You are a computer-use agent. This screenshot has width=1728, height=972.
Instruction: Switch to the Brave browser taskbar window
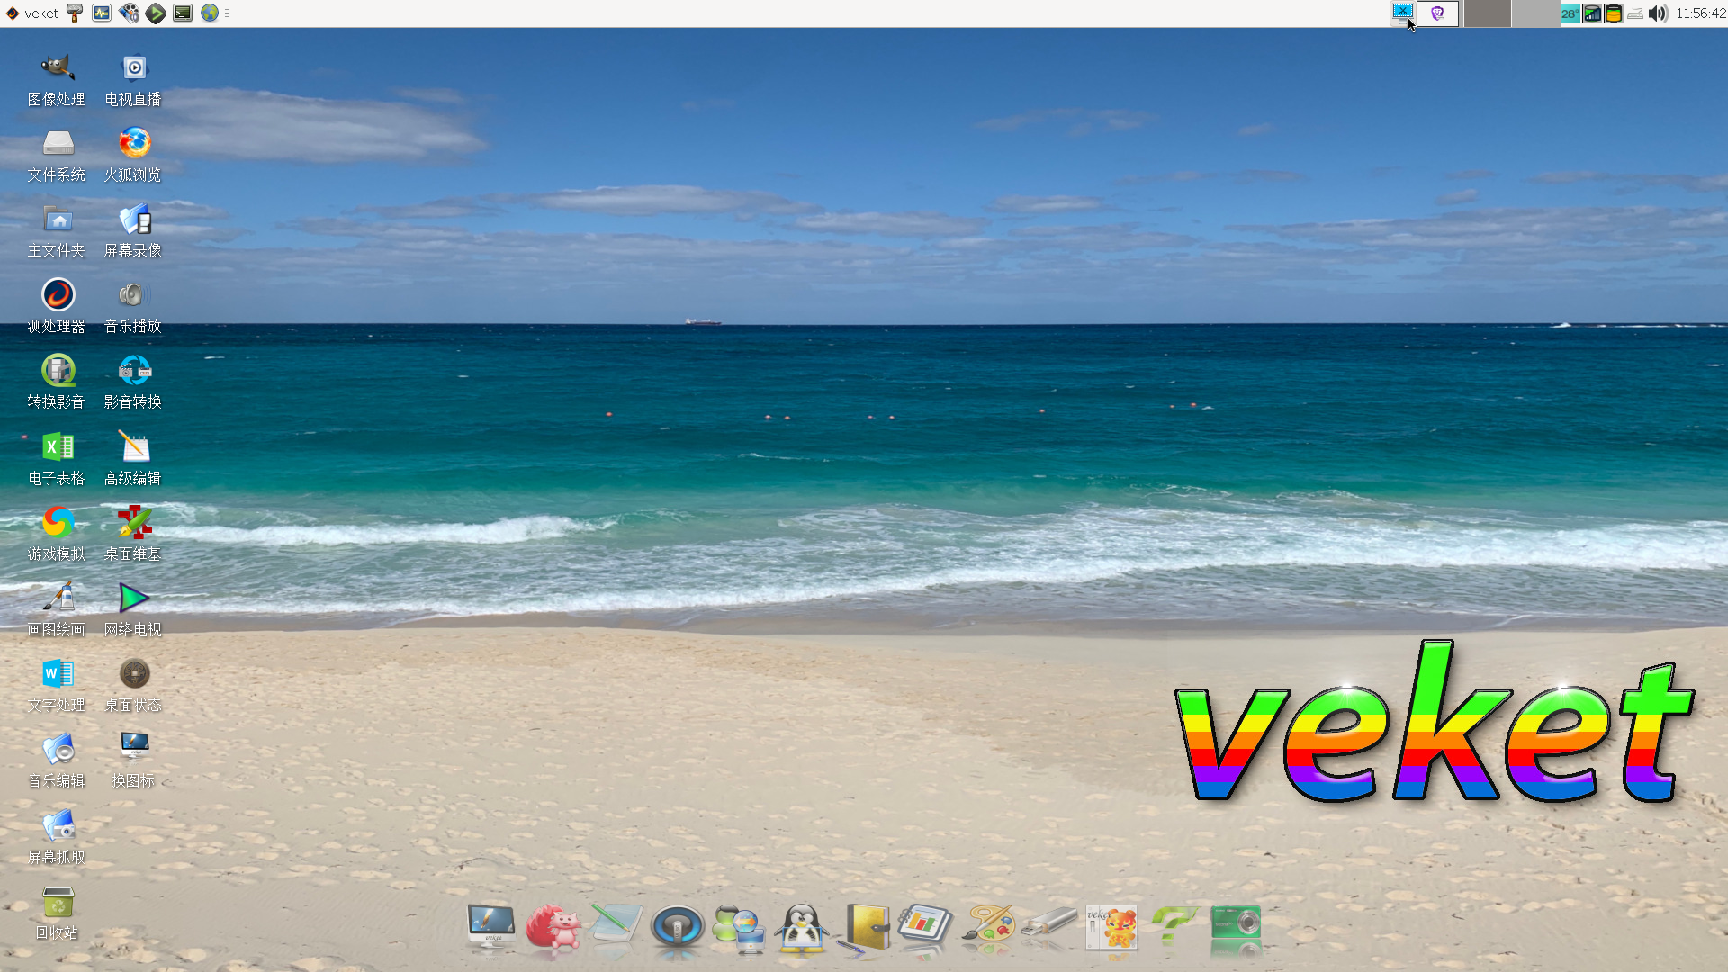point(1437,13)
